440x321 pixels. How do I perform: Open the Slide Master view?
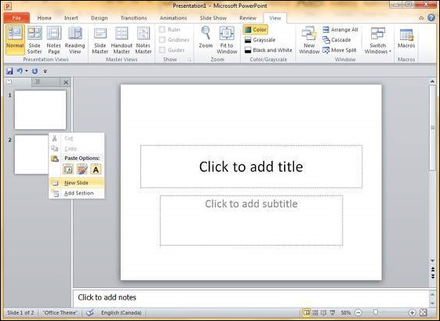coord(100,40)
